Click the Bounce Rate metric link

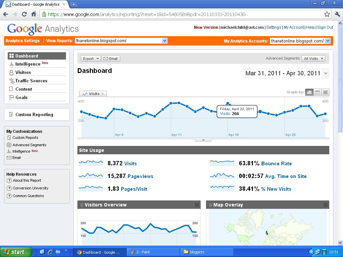coord(276,163)
